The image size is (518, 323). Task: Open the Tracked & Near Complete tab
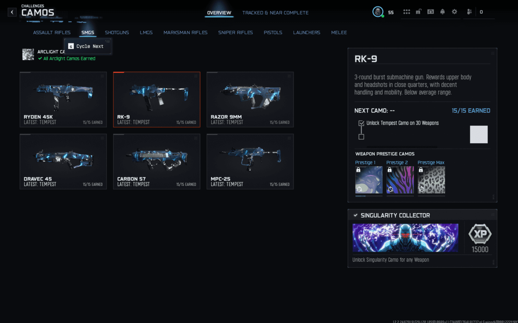275,13
